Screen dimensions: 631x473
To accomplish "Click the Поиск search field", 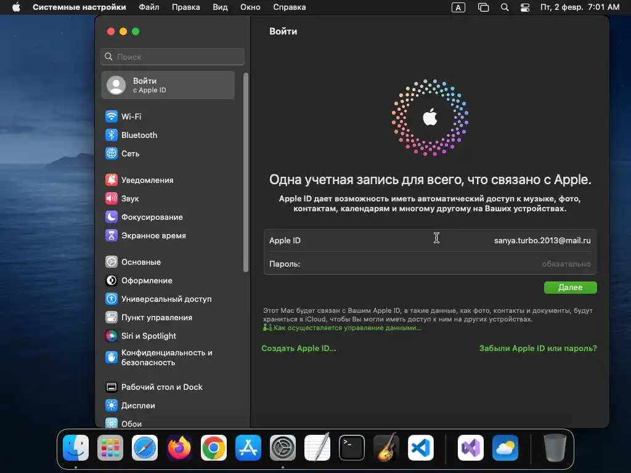I will coord(173,57).
